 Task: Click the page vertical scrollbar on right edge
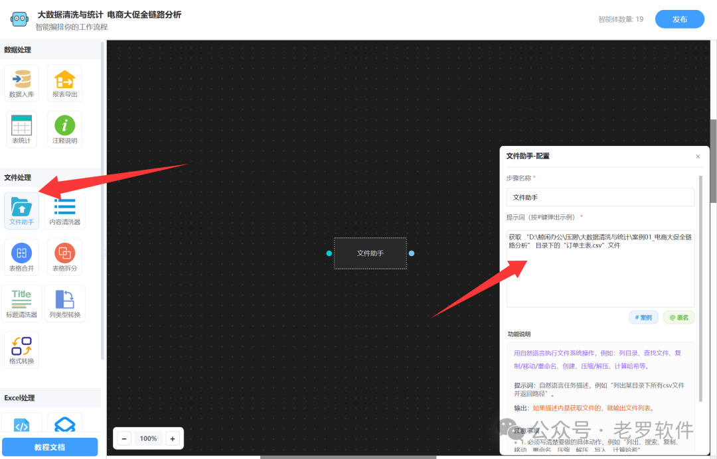coord(713,161)
